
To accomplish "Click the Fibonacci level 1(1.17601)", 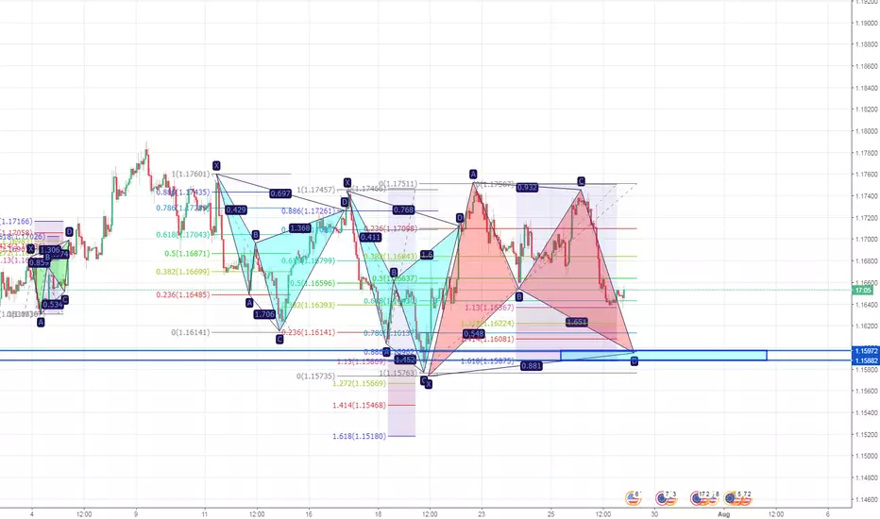I will [191, 174].
